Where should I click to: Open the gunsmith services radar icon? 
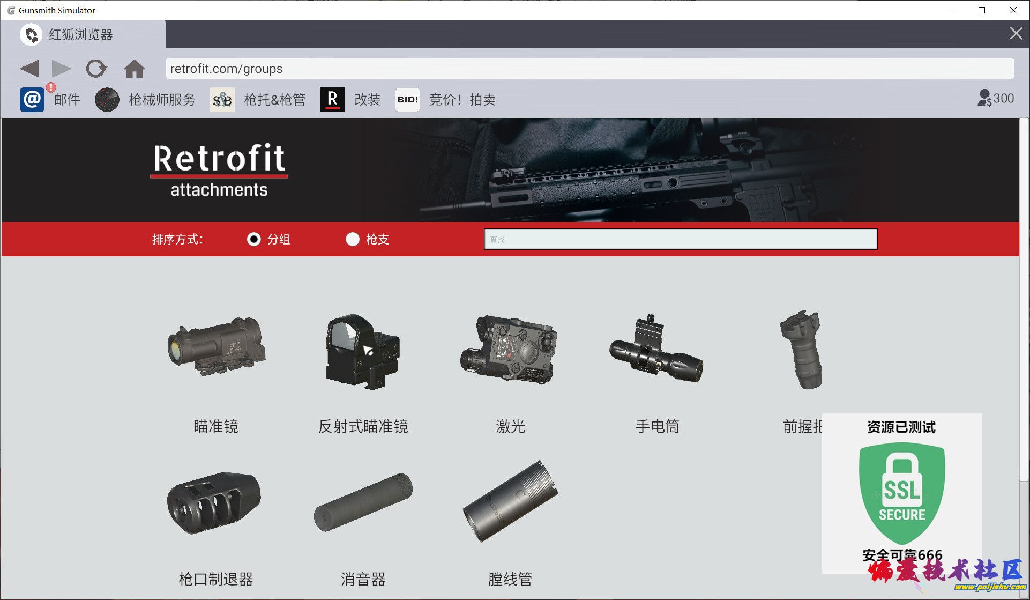pos(107,100)
